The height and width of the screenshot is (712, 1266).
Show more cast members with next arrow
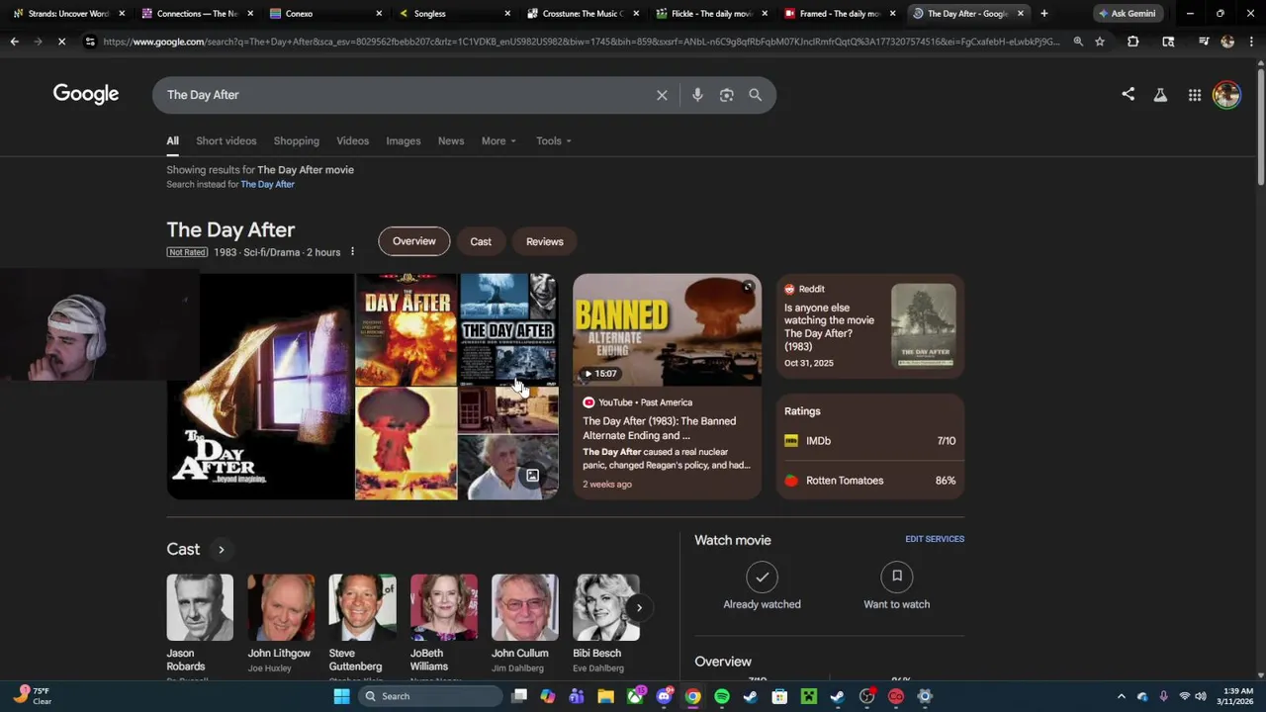pos(639,608)
